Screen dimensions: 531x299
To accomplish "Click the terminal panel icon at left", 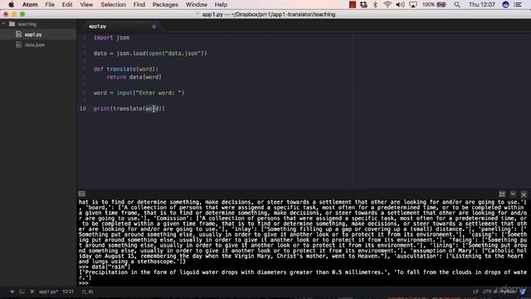I will pyautogui.click(x=82, y=194).
